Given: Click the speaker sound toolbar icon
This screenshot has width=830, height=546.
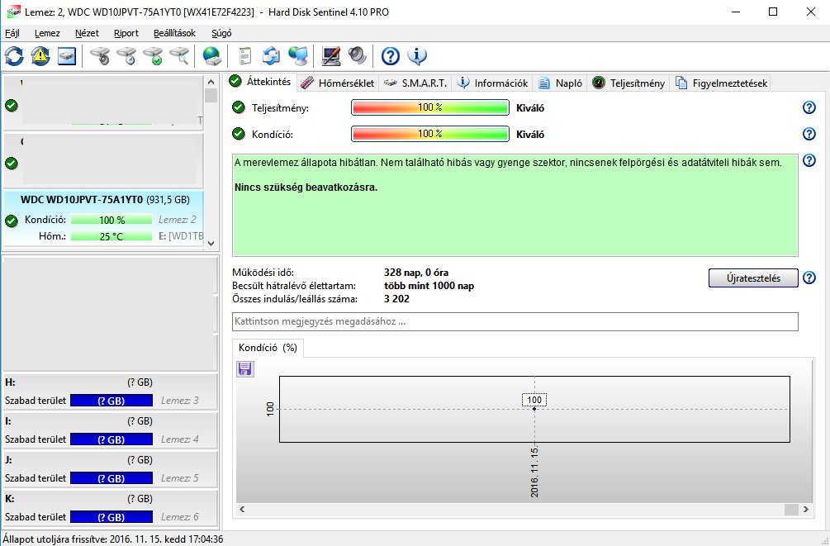Looking at the screenshot, I should pyautogui.click(x=358, y=55).
